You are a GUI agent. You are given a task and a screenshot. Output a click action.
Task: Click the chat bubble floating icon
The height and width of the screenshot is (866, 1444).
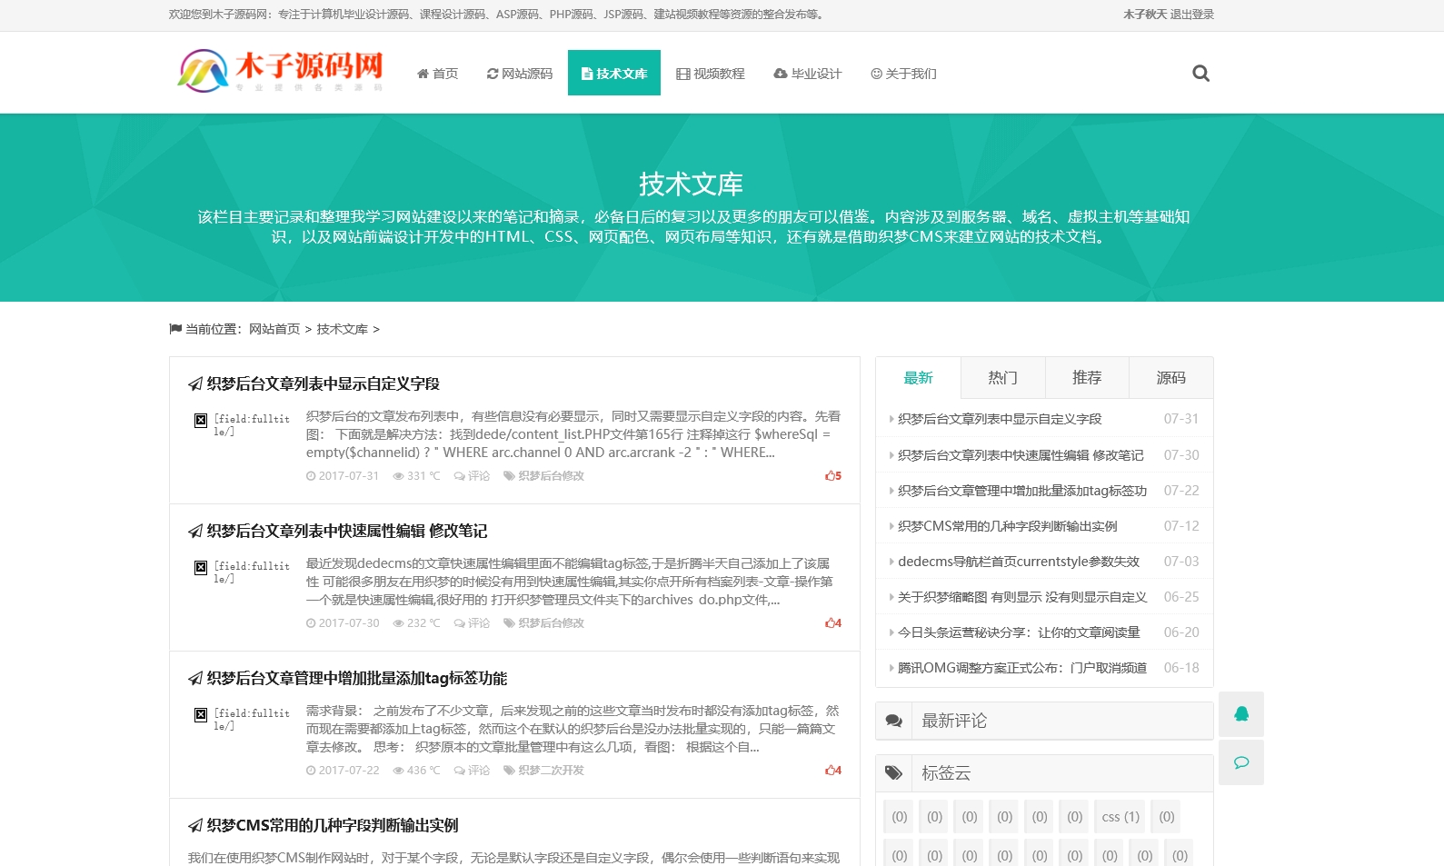point(1241,762)
